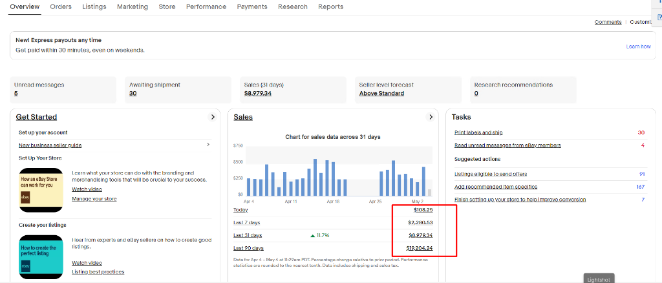Image resolution: width=662 pixels, height=283 pixels.
Task: Open the Payments tab
Action: pos(252,6)
